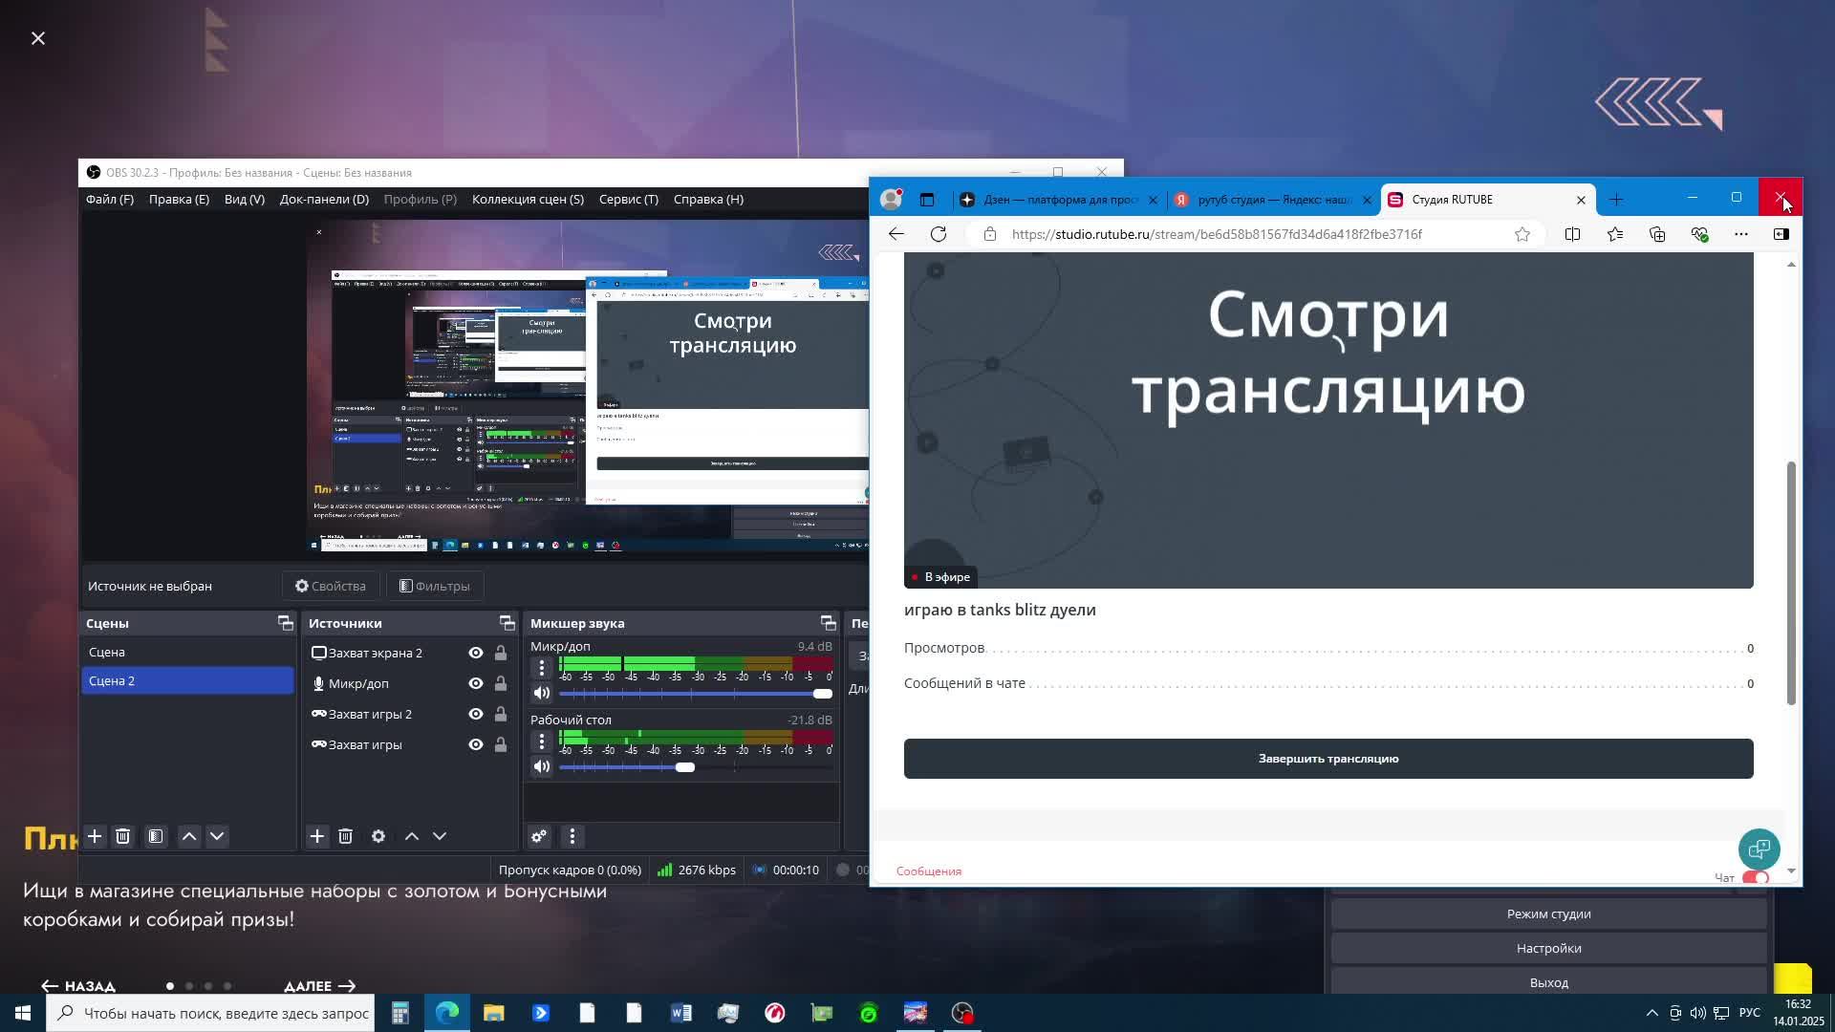Open source properties gear in Sources panel

[378, 836]
